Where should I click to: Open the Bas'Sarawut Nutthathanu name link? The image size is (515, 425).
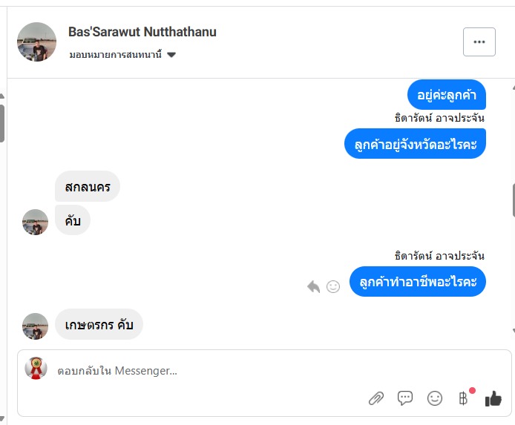142,32
